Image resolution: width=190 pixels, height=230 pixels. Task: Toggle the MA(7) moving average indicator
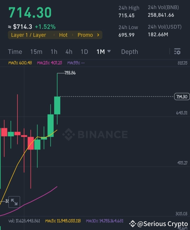20,63
